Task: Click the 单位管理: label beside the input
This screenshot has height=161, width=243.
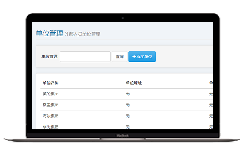Action: click(50, 57)
